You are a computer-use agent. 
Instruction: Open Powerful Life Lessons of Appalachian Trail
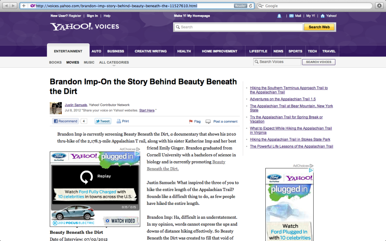click(291, 146)
